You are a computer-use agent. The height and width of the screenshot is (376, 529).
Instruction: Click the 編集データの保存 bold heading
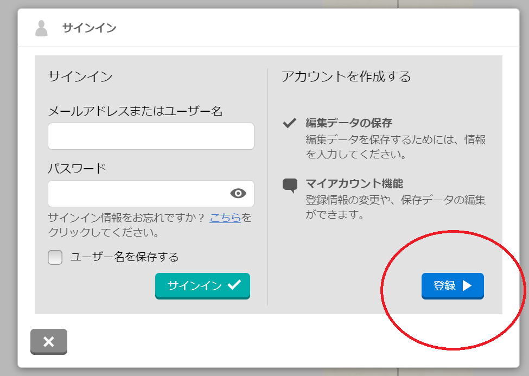click(x=349, y=123)
